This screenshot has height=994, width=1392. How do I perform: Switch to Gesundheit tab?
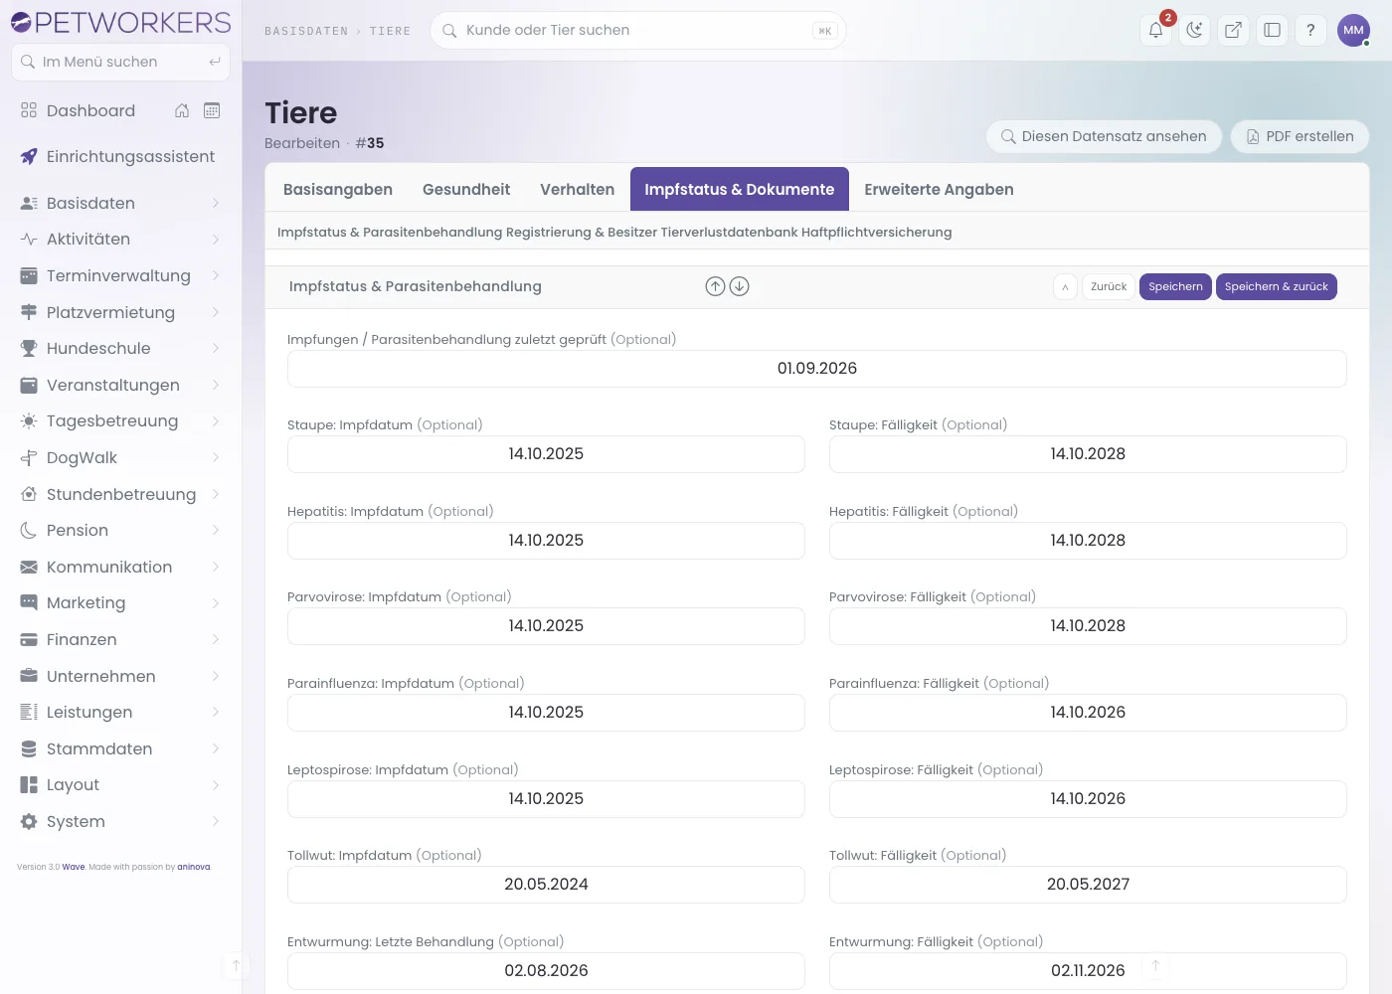(x=466, y=189)
